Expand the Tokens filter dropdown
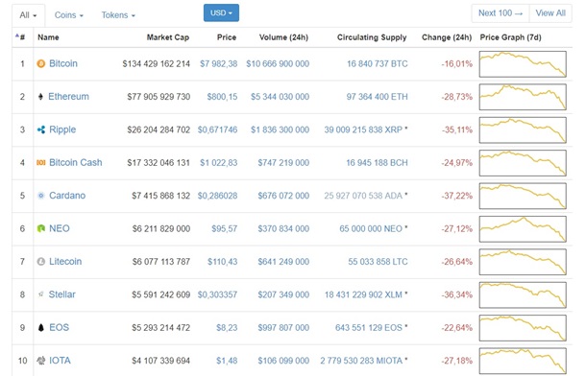 pyautogui.click(x=118, y=15)
